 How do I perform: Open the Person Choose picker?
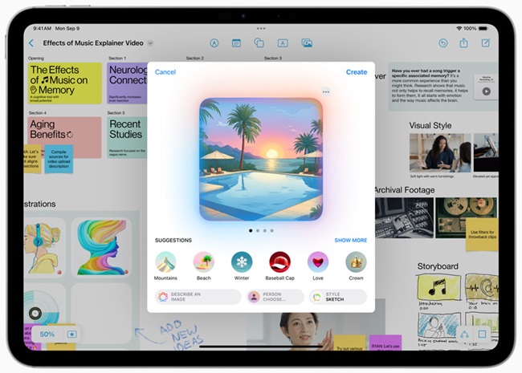coord(275,297)
